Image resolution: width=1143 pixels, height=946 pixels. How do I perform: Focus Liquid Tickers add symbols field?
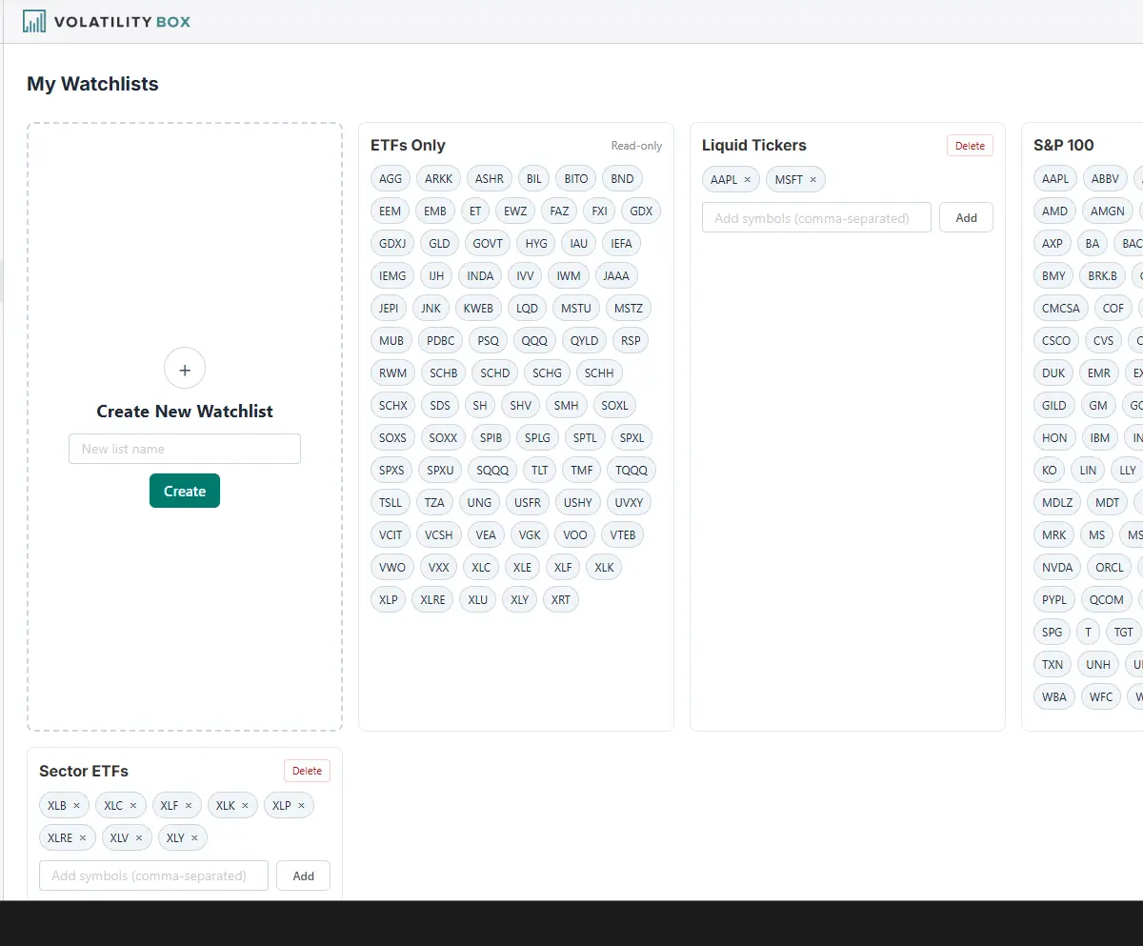(x=816, y=217)
